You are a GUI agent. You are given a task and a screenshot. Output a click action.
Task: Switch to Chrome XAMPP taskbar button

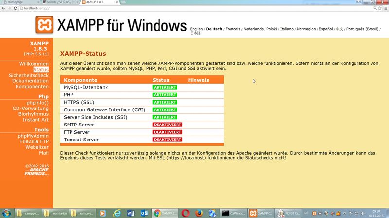(165, 213)
